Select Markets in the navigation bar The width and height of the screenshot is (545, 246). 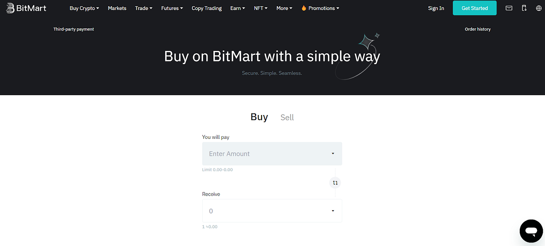pos(117,8)
